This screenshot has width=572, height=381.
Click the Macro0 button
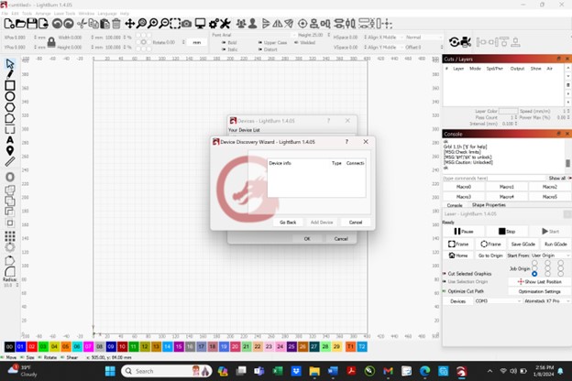click(x=464, y=187)
